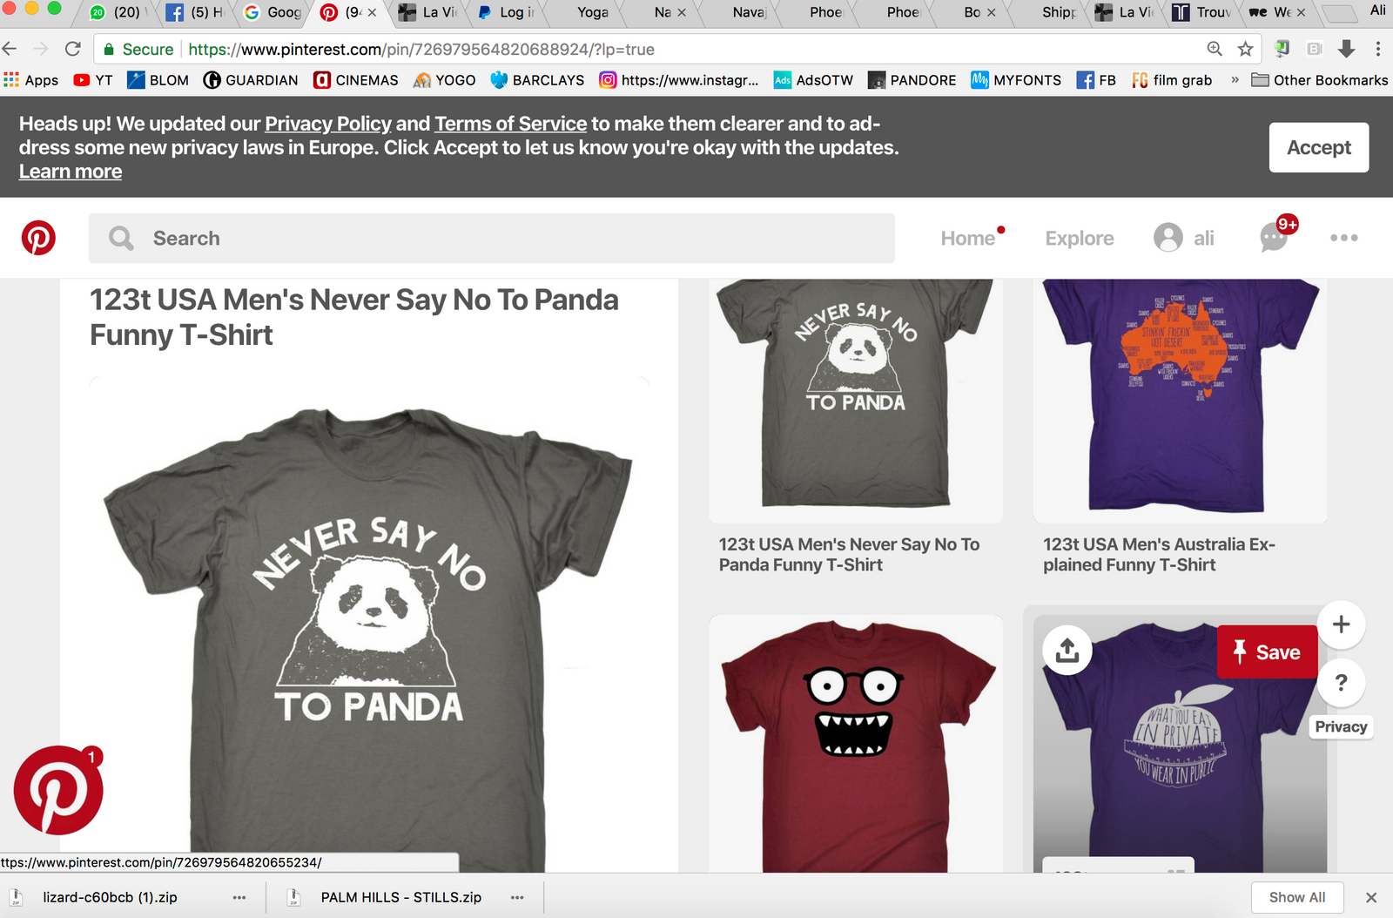Click the Pinterest logo home icon
This screenshot has width=1393, height=918.
click(38, 238)
